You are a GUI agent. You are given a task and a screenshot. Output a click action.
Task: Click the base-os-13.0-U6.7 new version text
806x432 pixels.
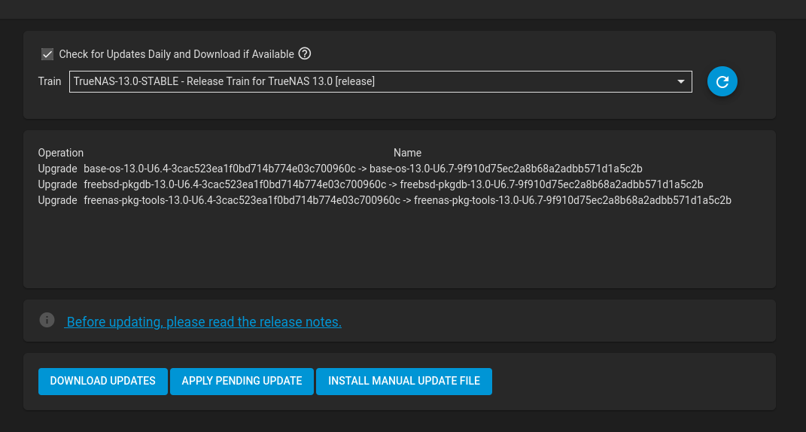click(x=506, y=169)
